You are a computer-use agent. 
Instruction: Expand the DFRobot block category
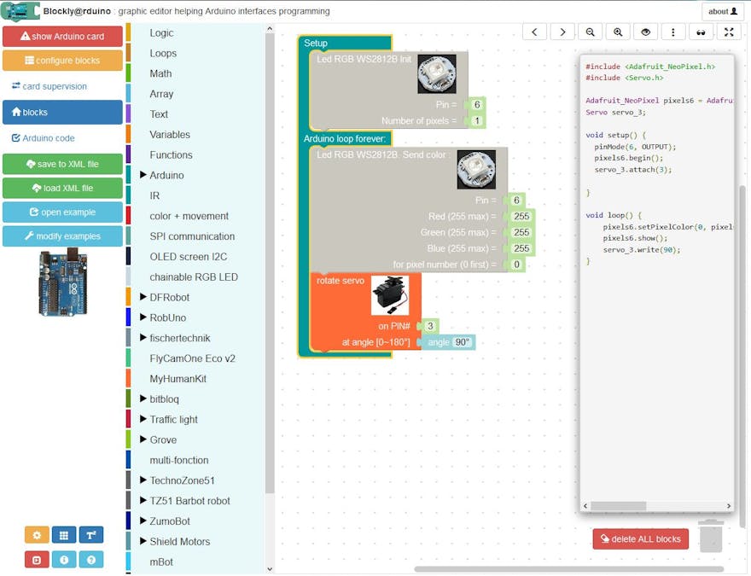(x=168, y=297)
